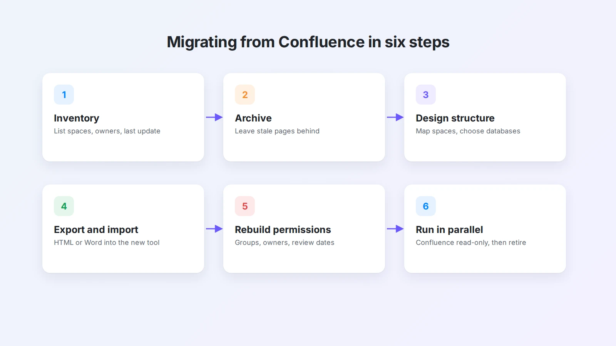
Task: Click the step 4 number badge
Action: click(x=64, y=206)
